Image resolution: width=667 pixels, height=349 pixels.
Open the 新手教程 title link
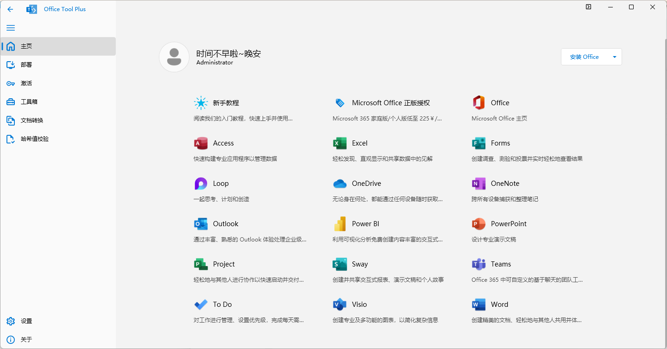point(226,103)
